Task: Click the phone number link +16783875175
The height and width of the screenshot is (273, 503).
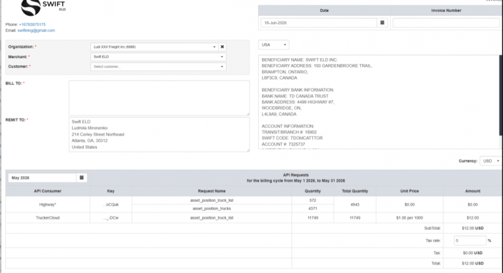Action: coord(32,24)
